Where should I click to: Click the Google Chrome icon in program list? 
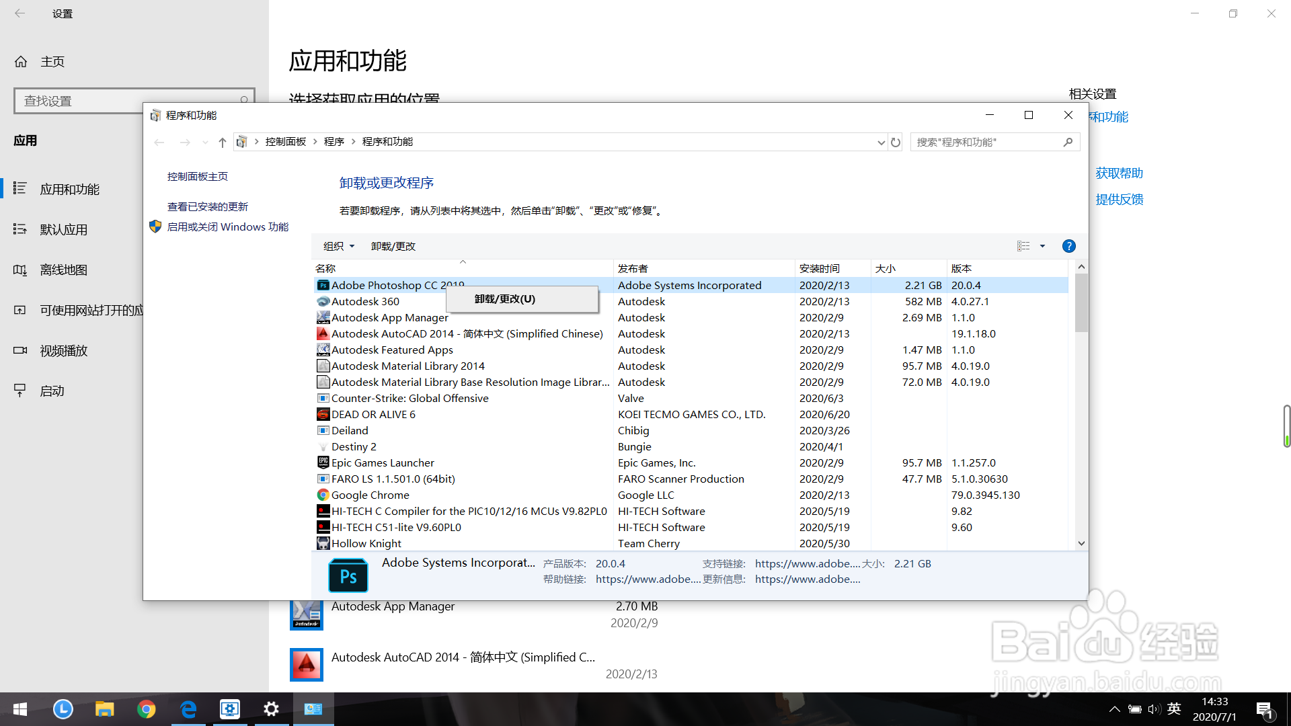[323, 495]
